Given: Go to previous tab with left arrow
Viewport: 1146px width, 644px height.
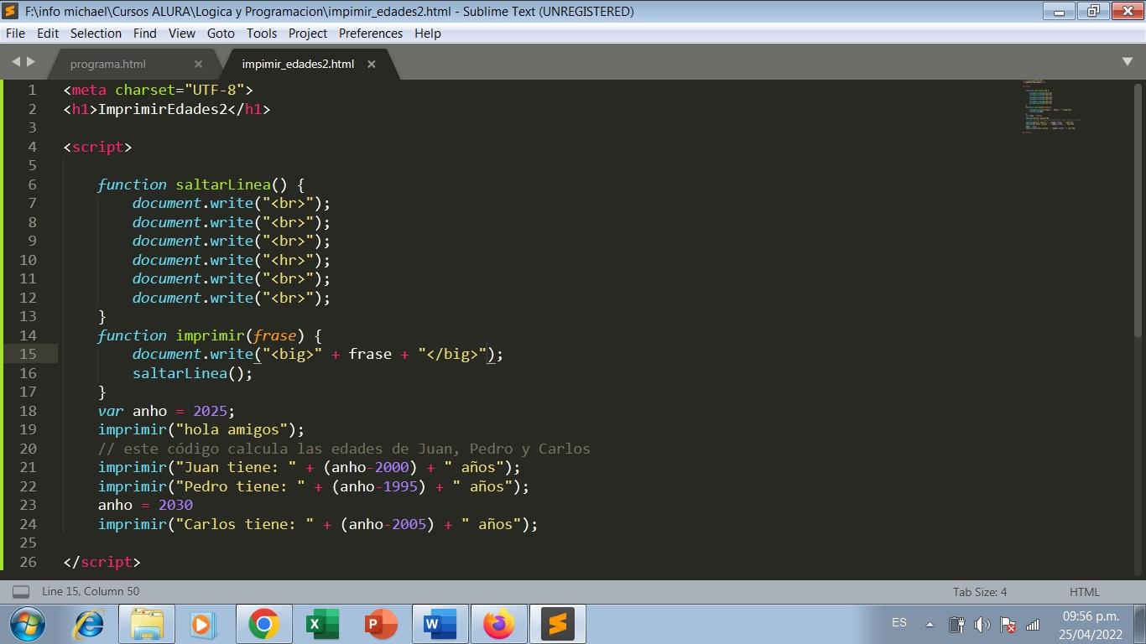Looking at the screenshot, I should pos(16,61).
